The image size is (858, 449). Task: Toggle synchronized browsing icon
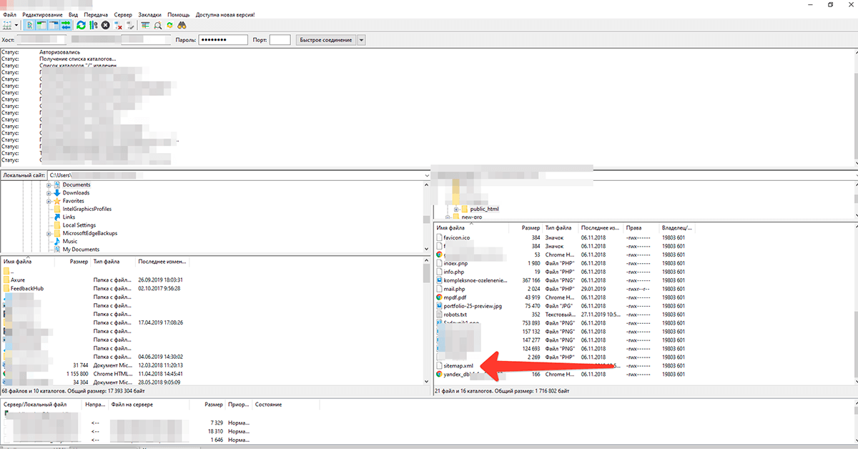point(169,25)
